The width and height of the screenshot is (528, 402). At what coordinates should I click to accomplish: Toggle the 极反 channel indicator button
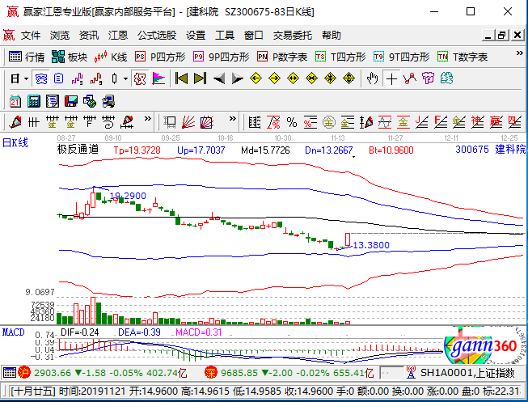(x=140, y=78)
